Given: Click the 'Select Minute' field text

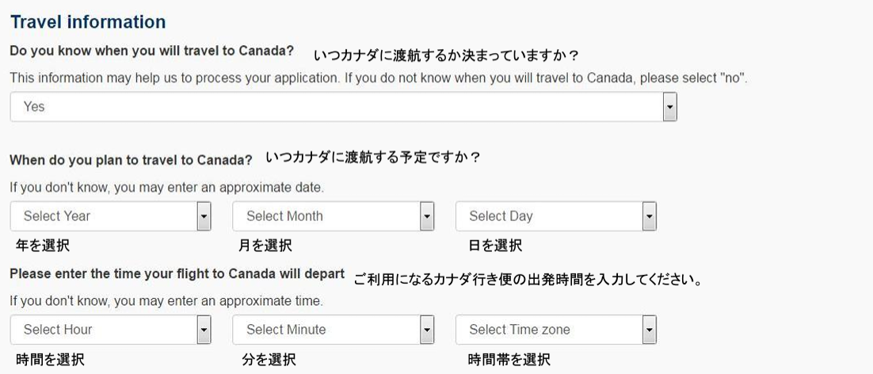Looking at the screenshot, I should (286, 330).
